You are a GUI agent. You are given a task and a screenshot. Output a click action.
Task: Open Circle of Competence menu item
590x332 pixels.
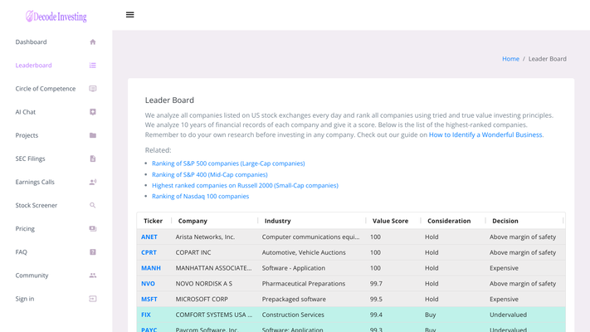[46, 89]
